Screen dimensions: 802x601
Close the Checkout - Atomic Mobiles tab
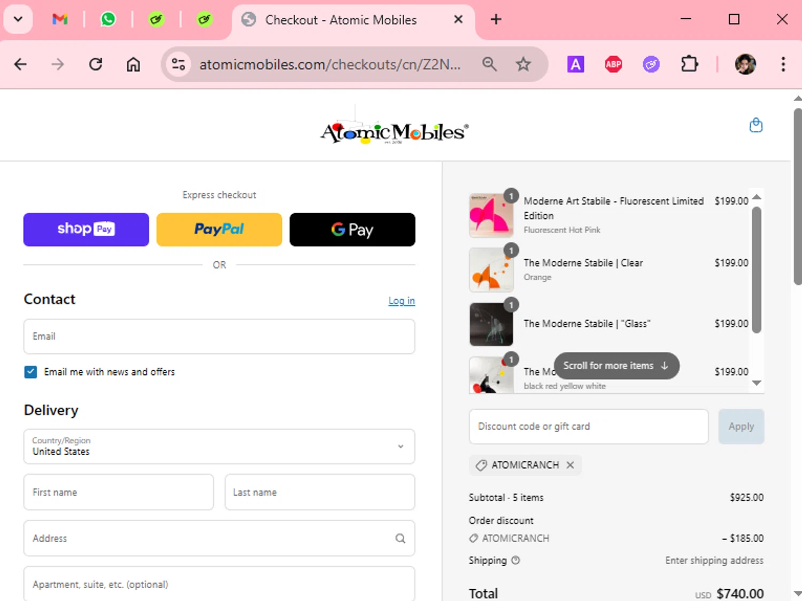[x=458, y=19]
